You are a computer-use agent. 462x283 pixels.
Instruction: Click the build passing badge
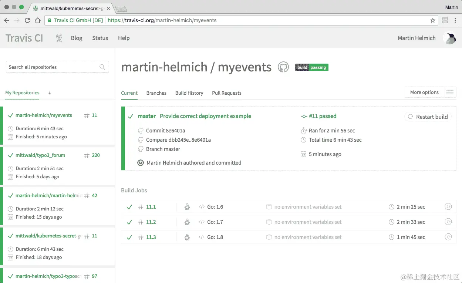pyautogui.click(x=312, y=67)
